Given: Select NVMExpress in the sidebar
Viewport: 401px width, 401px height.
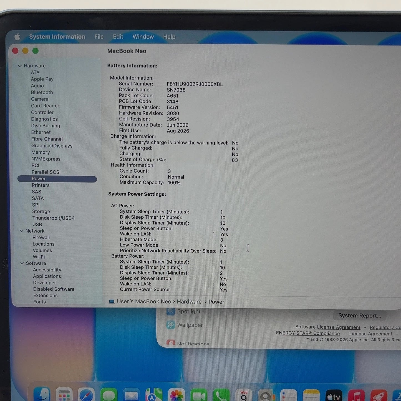Looking at the screenshot, I should point(46,159).
